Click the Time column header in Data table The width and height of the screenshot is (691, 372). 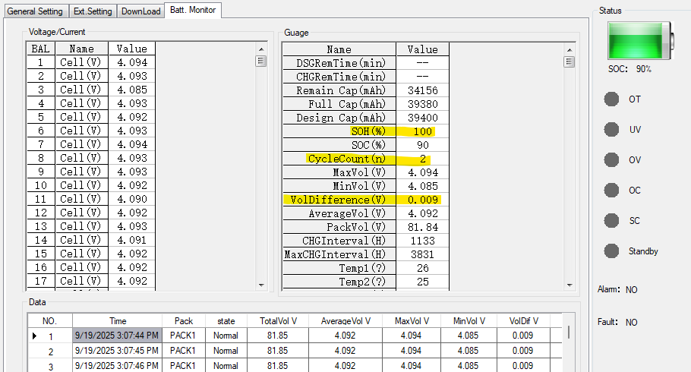tap(117, 321)
